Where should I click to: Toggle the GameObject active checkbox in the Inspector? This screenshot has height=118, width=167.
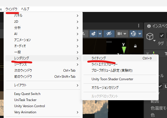162,36
